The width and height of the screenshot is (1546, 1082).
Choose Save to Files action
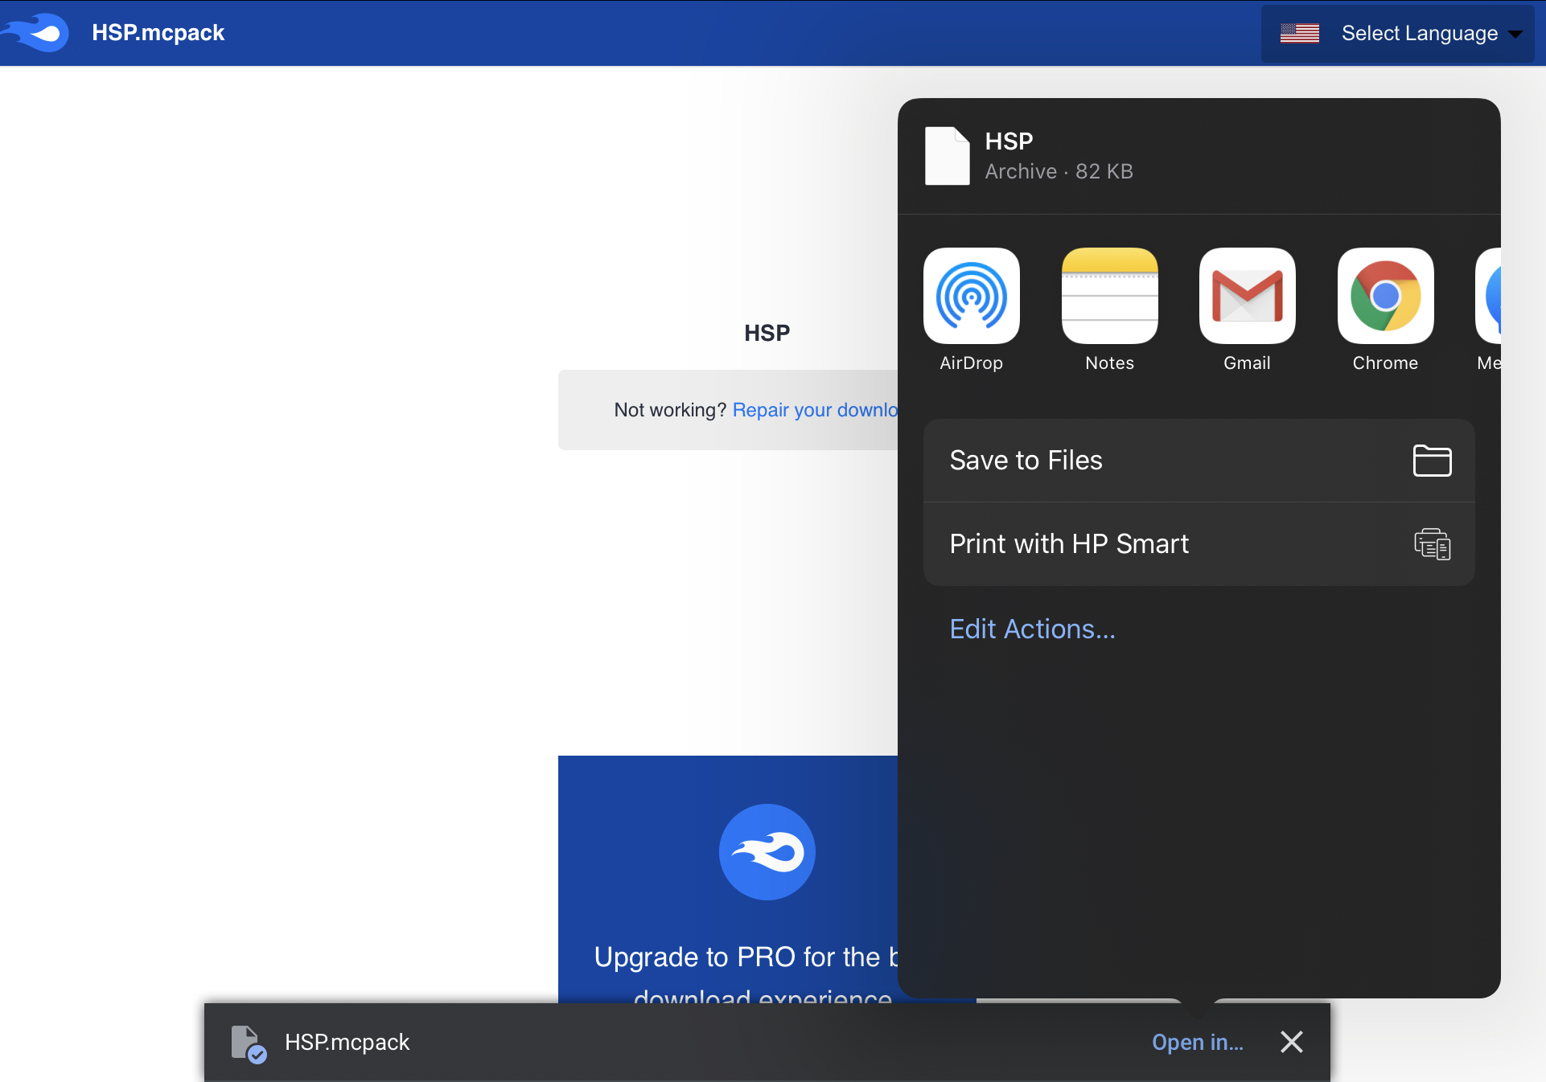tap(1199, 461)
